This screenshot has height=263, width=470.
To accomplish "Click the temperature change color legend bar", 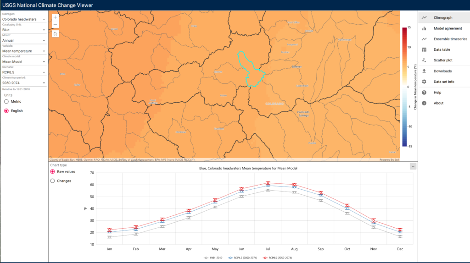I will click(x=404, y=87).
